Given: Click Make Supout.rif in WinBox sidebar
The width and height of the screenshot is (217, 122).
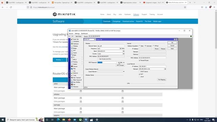Looking at the screenshot, I should 77,80.
